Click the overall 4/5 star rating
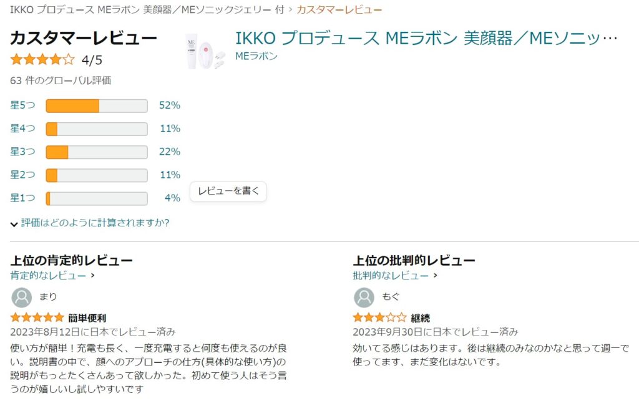The height and width of the screenshot is (401, 639). tap(42, 60)
